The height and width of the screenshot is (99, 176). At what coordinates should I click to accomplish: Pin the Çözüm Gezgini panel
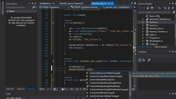[173, 4]
